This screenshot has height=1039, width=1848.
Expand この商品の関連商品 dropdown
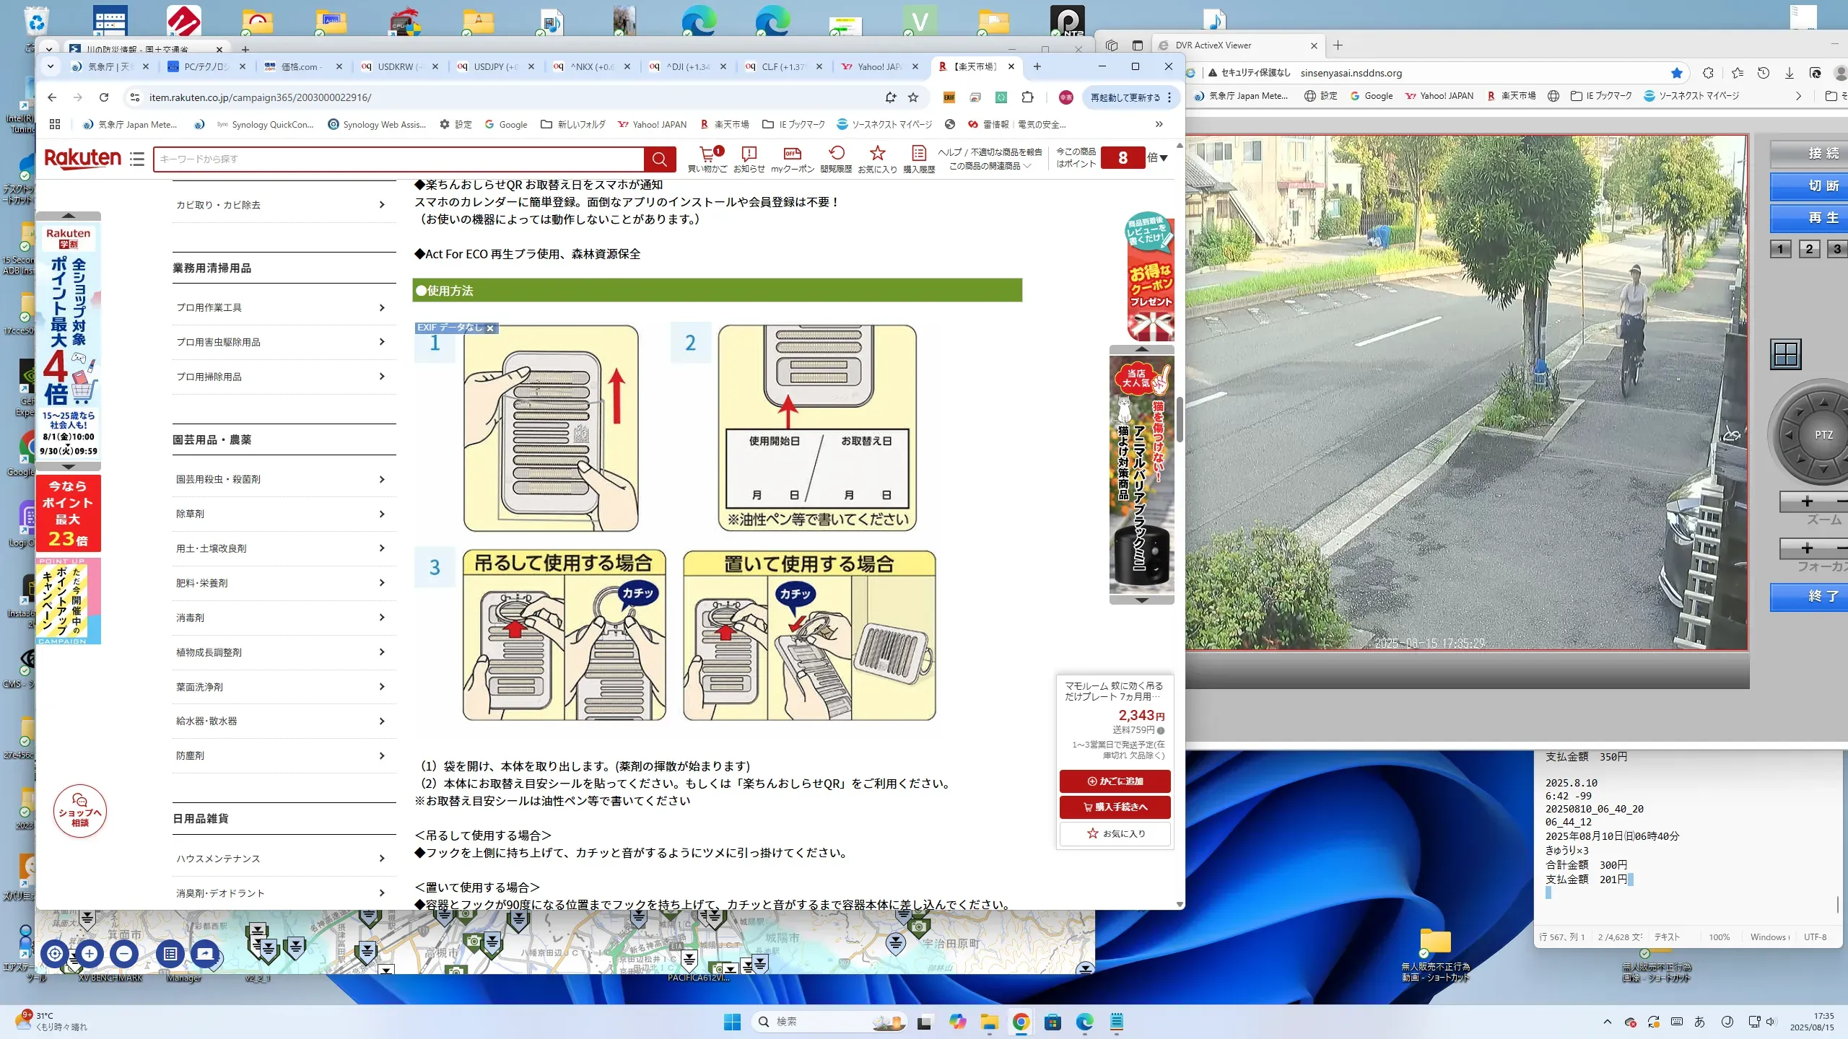(990, 166)
